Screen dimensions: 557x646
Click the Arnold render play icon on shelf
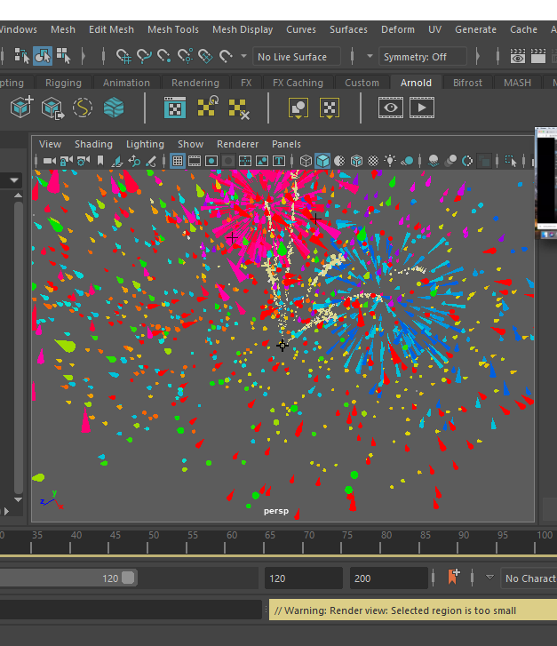(421, 108)
